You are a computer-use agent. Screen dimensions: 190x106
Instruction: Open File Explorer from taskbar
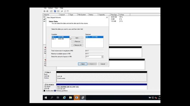tap(71, 97)
